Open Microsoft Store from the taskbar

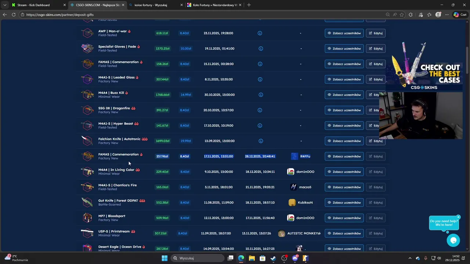tap(263, 258)
